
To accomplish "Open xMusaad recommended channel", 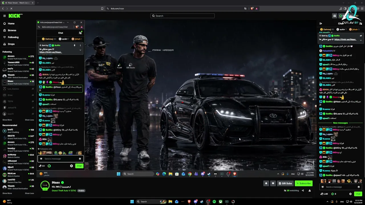I will click(18, 162).
